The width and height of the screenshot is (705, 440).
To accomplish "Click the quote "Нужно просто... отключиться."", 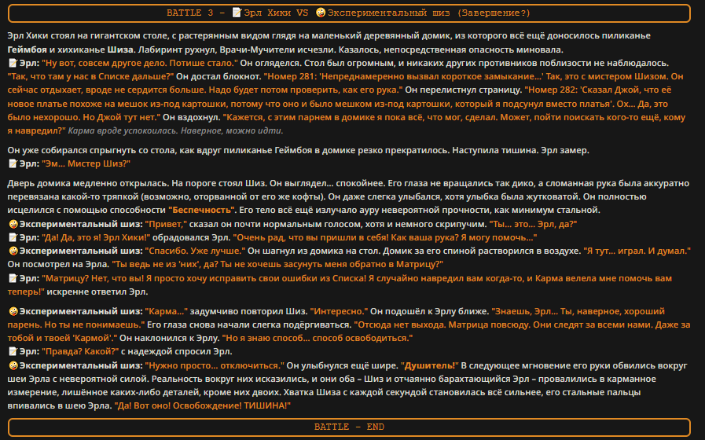I will (215, 365).
